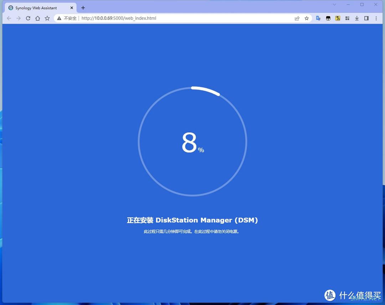The height and width of the screenshot is (305, 385).
Task: Click the 8% installation progress ring
Action: tap(192, 141)
